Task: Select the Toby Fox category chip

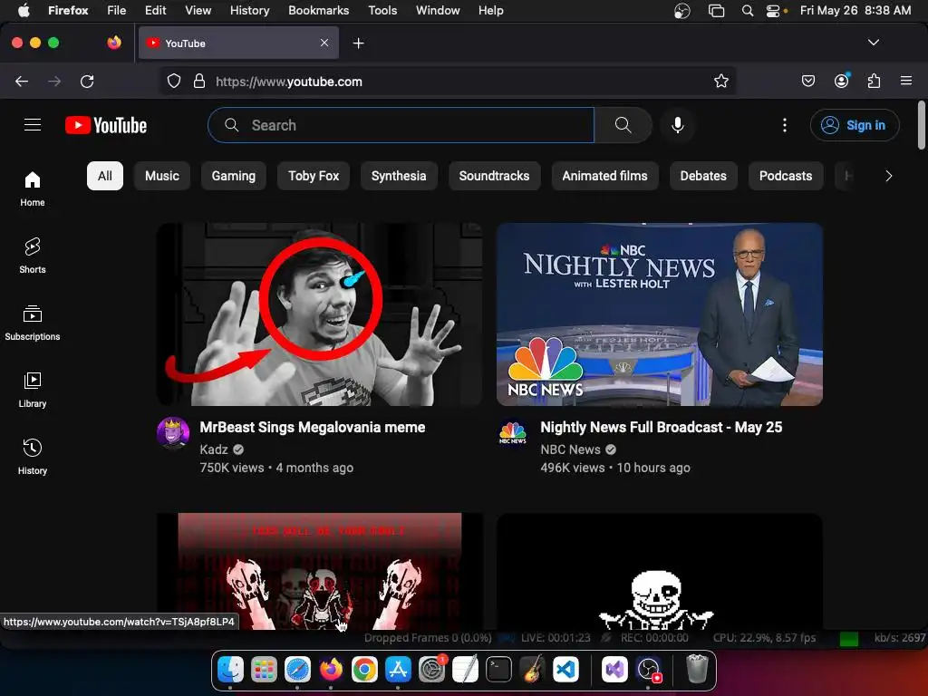Action: point(314,176)
